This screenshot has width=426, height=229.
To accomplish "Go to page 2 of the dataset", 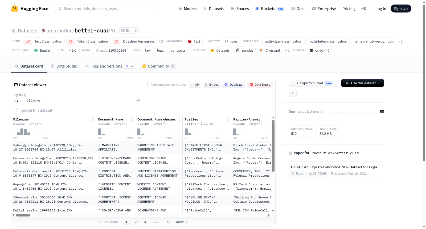I will [x=136, y=222].
